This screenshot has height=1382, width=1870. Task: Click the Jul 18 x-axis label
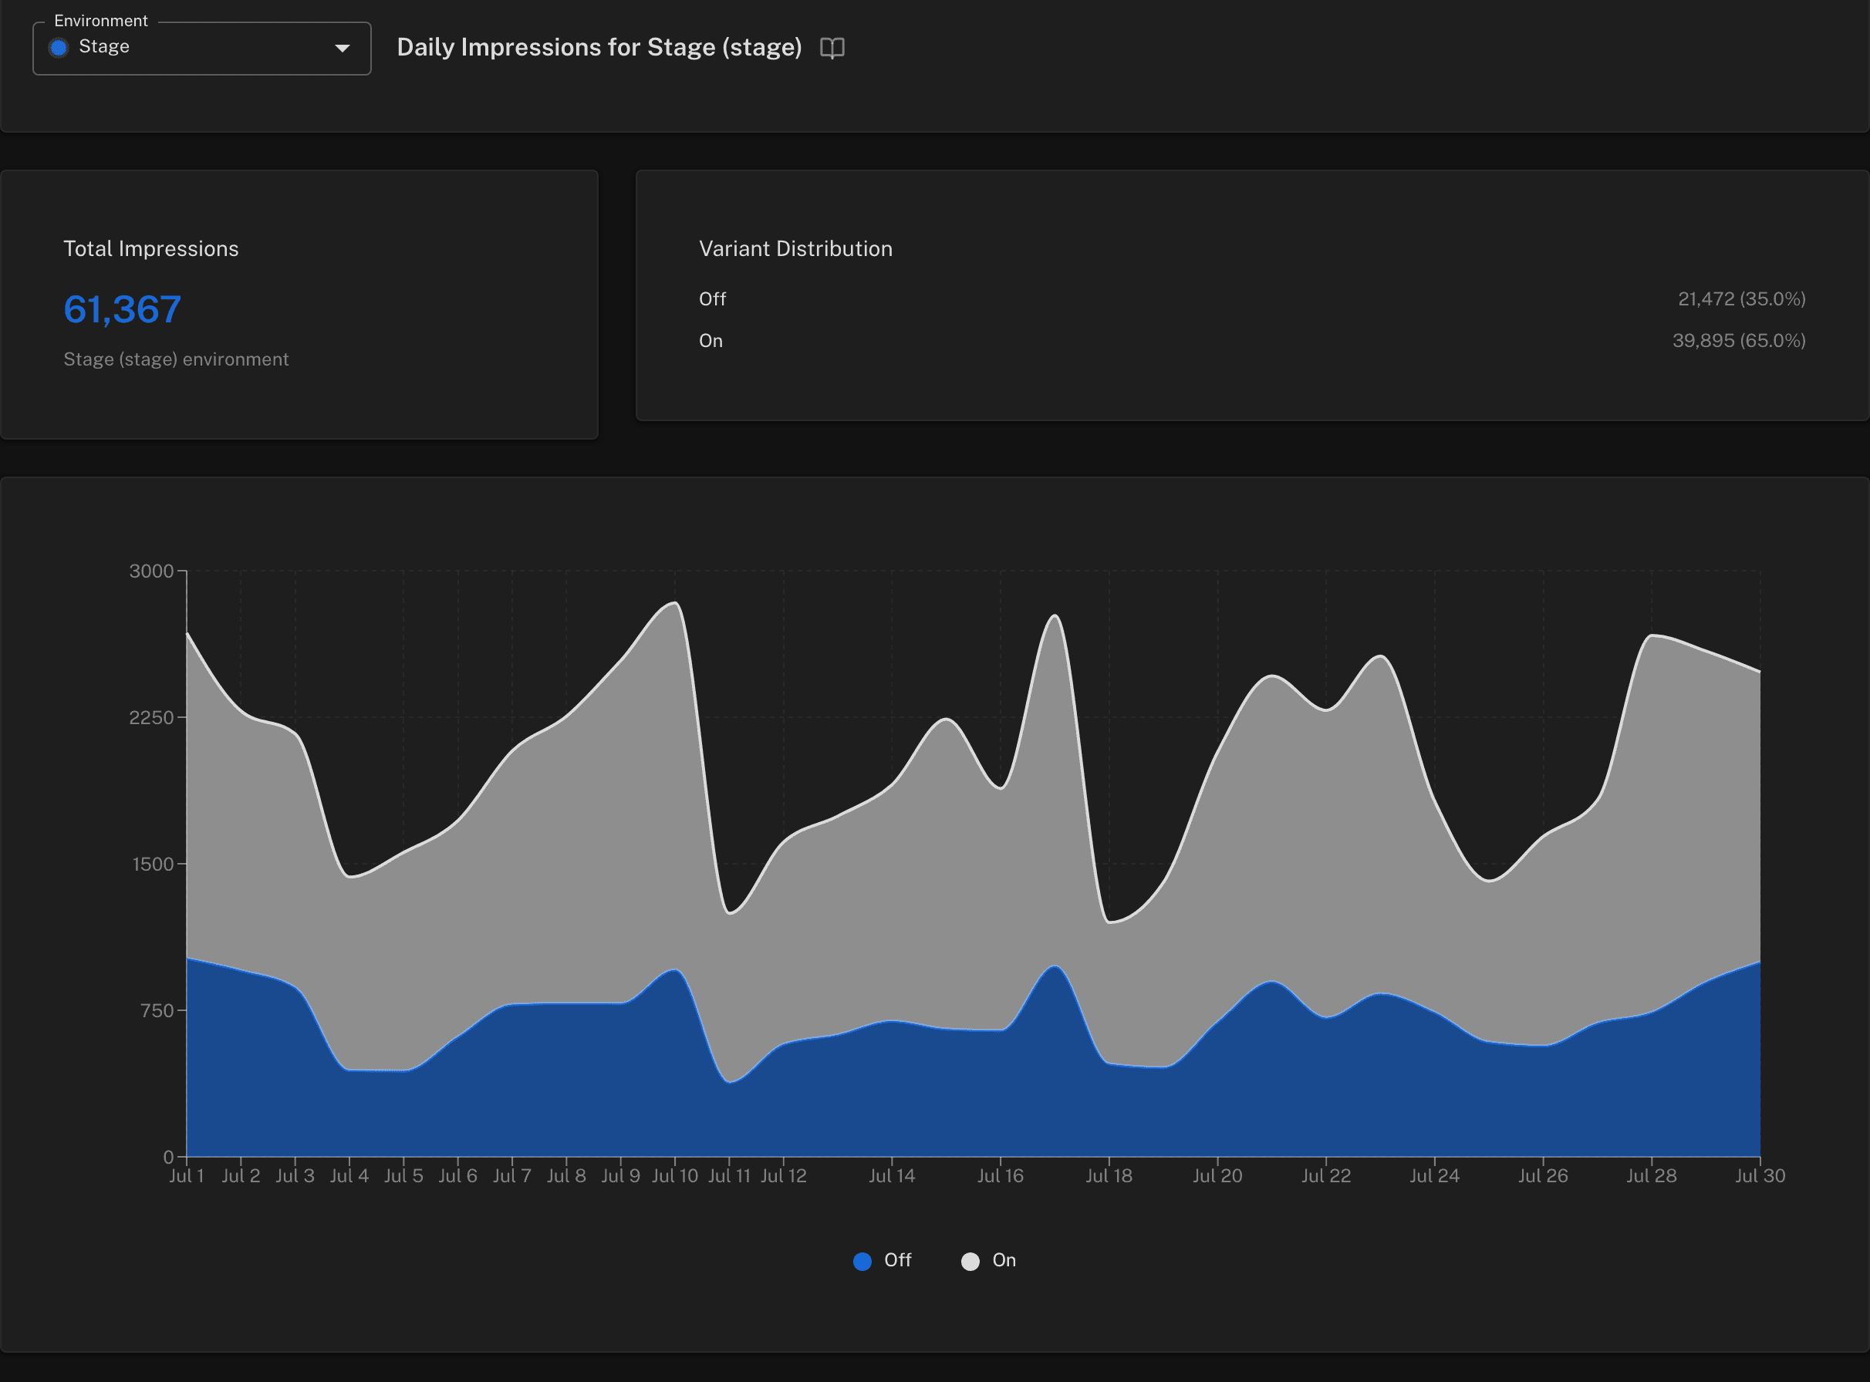pyautogui.click(x=1109, y=1175)
